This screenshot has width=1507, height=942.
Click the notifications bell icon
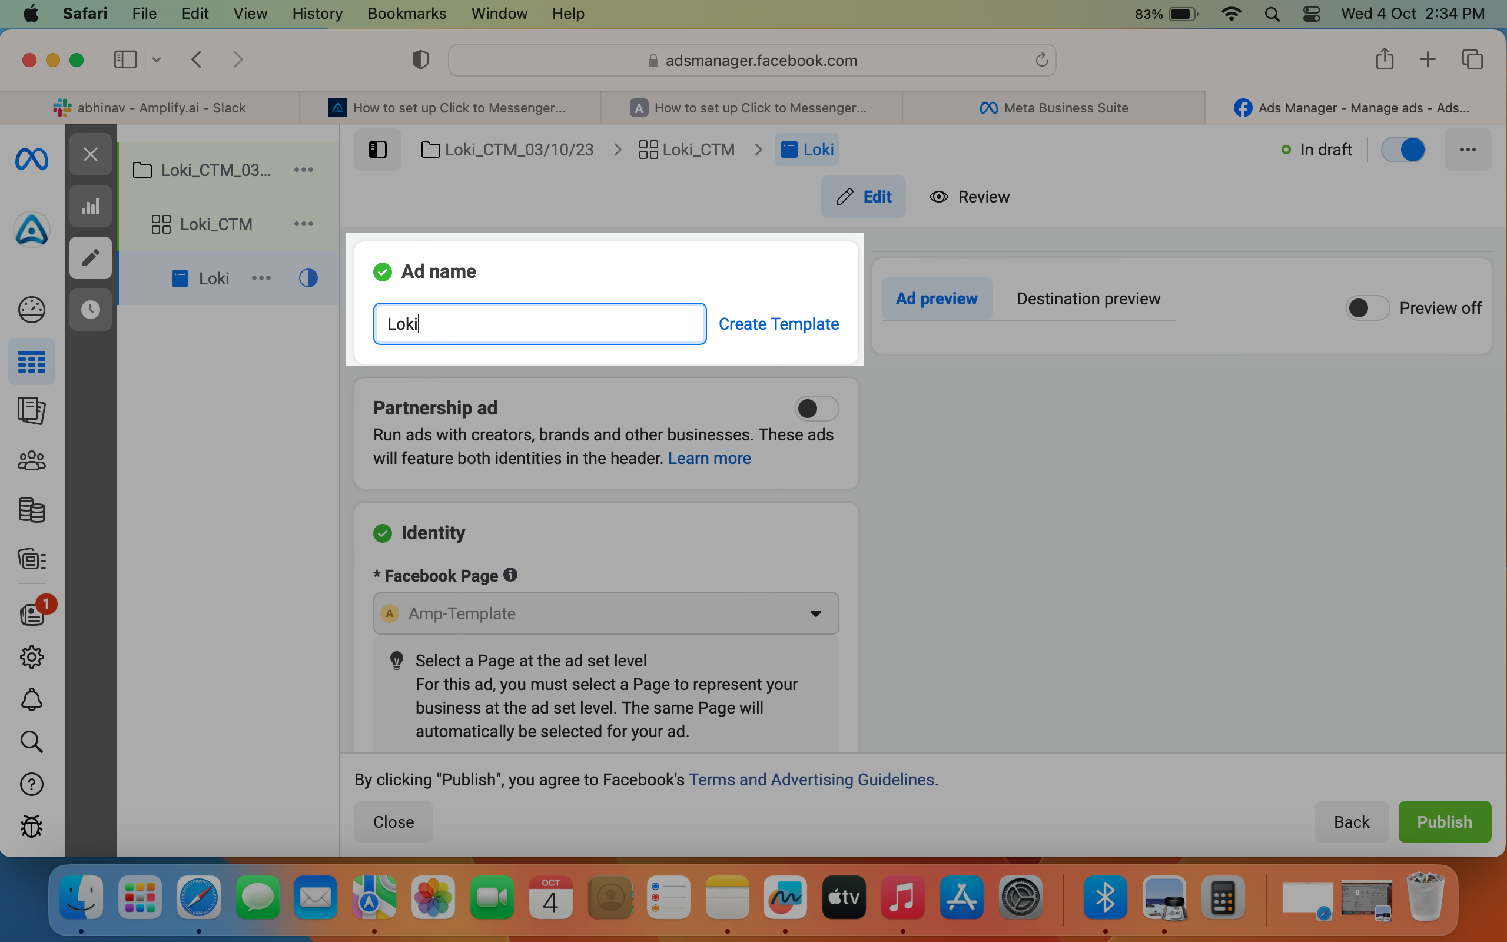click(31, 699)
